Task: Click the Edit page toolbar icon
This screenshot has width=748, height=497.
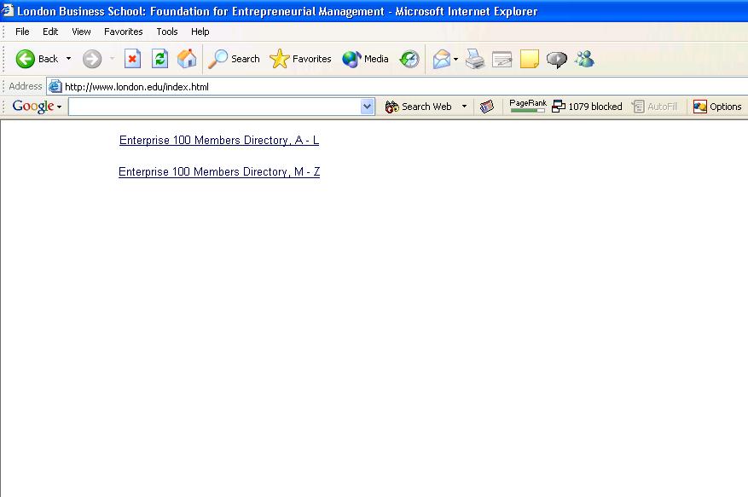Action: tap(502, 59)
